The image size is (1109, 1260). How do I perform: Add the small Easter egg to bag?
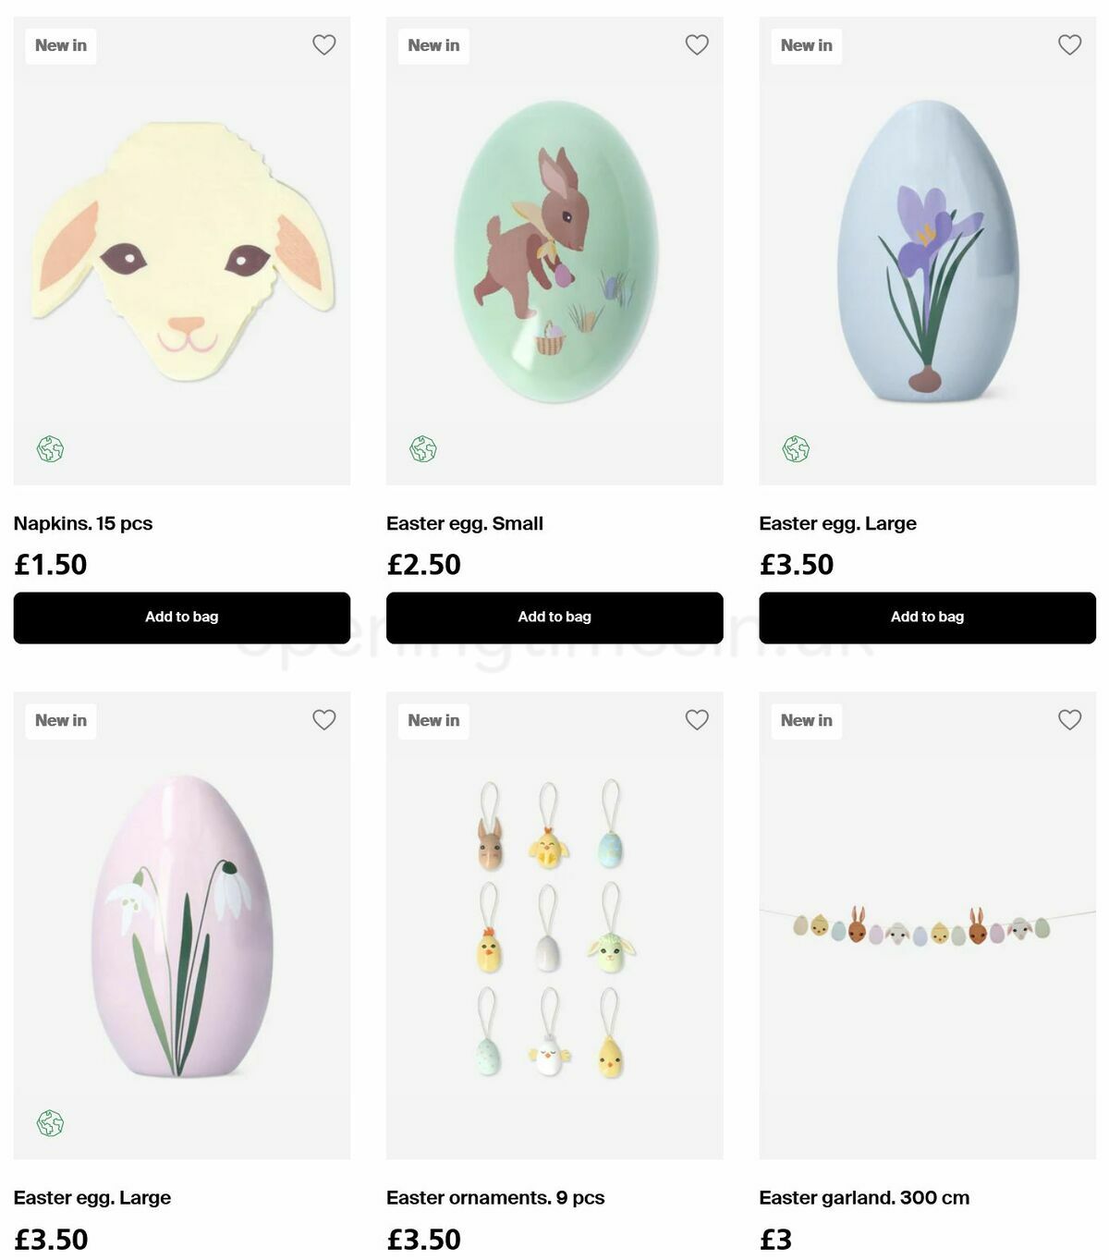(x=554, y=617)
